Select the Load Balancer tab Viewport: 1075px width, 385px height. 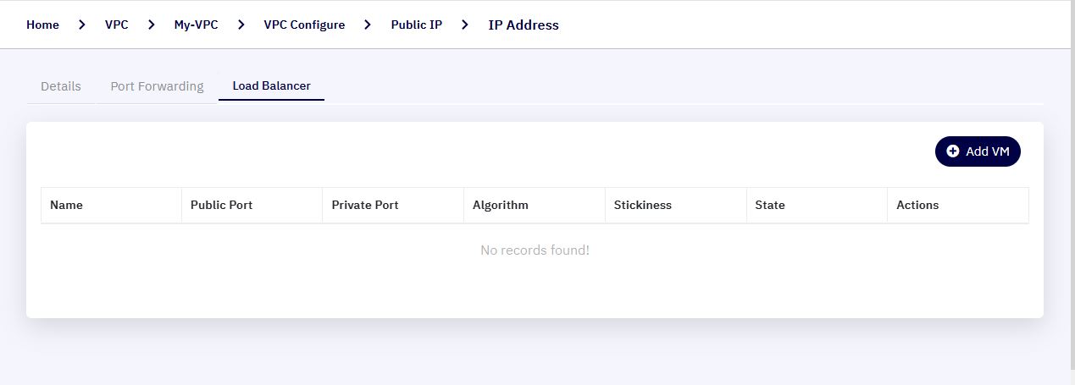click(271, 86)
